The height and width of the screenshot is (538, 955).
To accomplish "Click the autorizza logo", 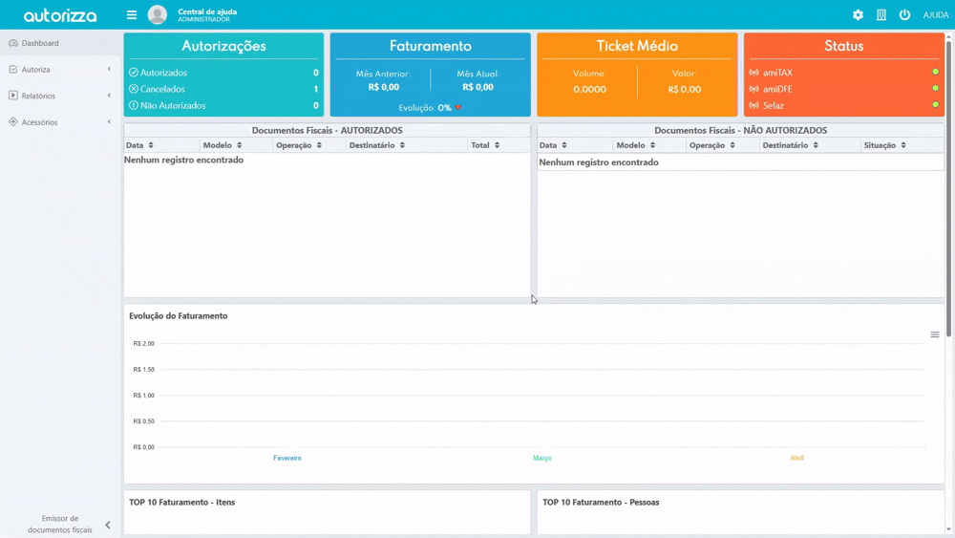I will pyautogui.click(x=60, y=15).
